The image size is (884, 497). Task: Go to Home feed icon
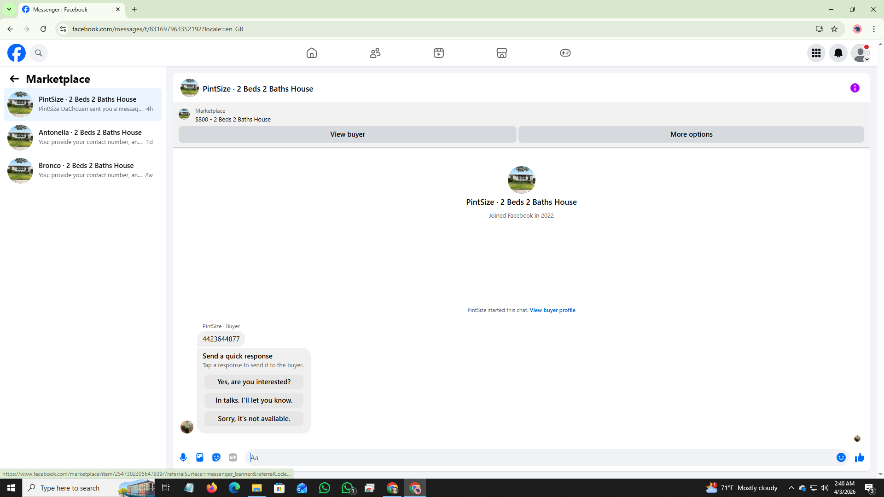[312, 53]
